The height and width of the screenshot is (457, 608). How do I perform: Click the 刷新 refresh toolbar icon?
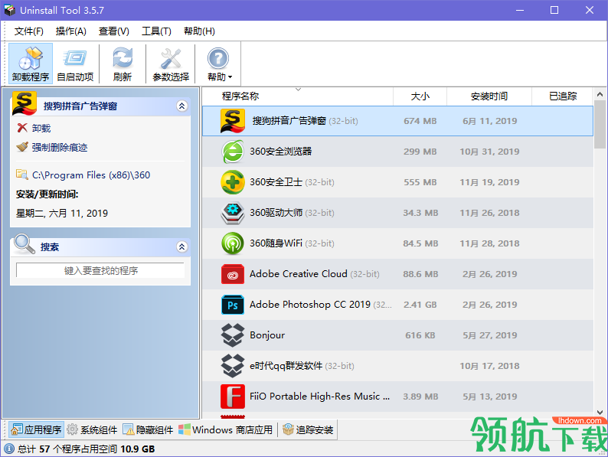pyautogui.click(x=123, y=64)
